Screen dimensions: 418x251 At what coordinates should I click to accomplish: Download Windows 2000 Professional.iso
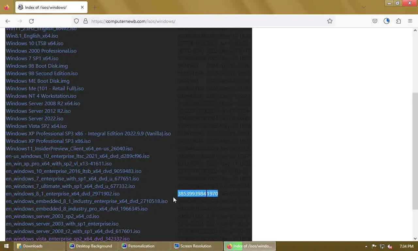pos(41,51)
